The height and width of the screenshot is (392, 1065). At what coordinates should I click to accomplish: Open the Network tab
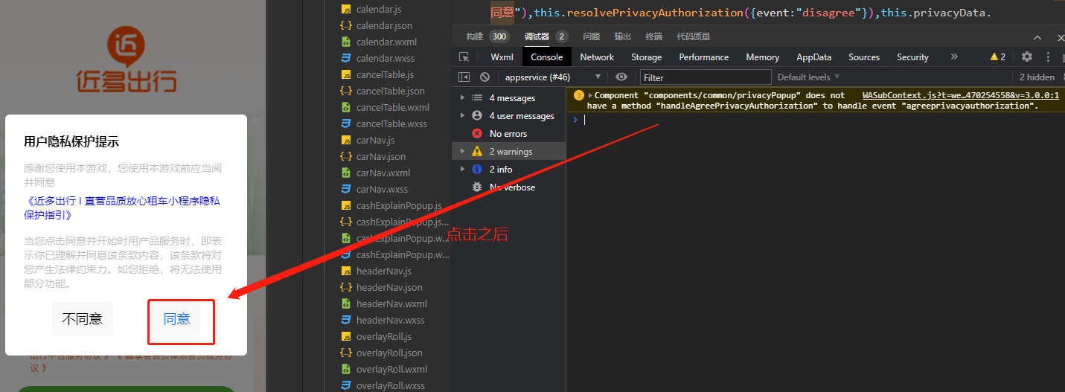(597, 57)
